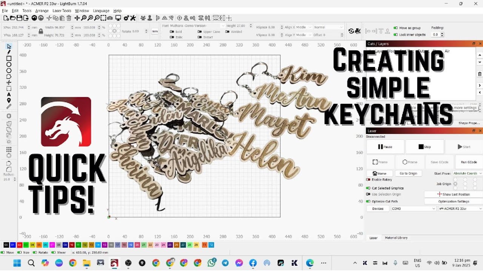
Task: Create a new file with the New icon
Action: (6, 18)
